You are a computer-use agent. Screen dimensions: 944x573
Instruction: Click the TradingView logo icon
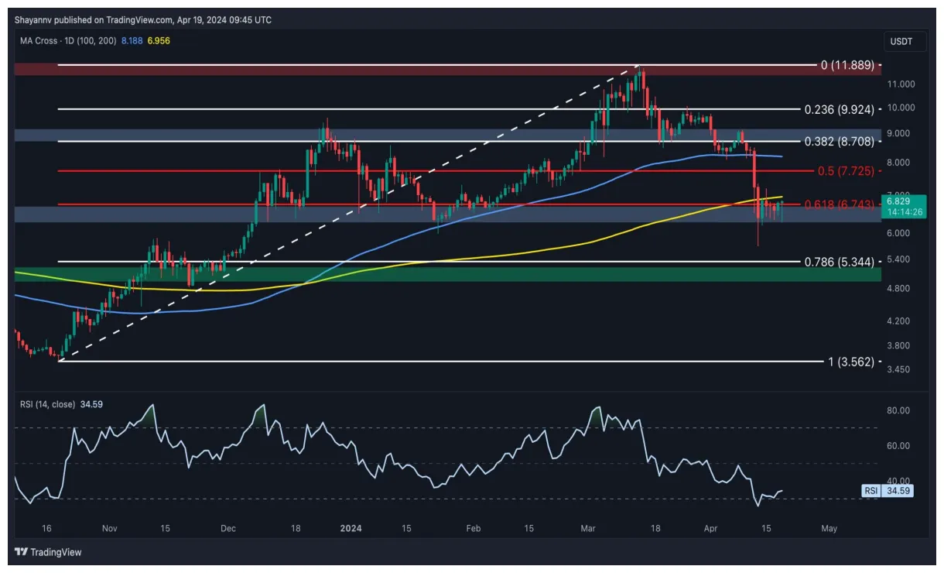22,552
